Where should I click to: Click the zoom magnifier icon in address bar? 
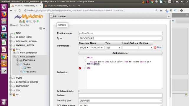point(157,11)
